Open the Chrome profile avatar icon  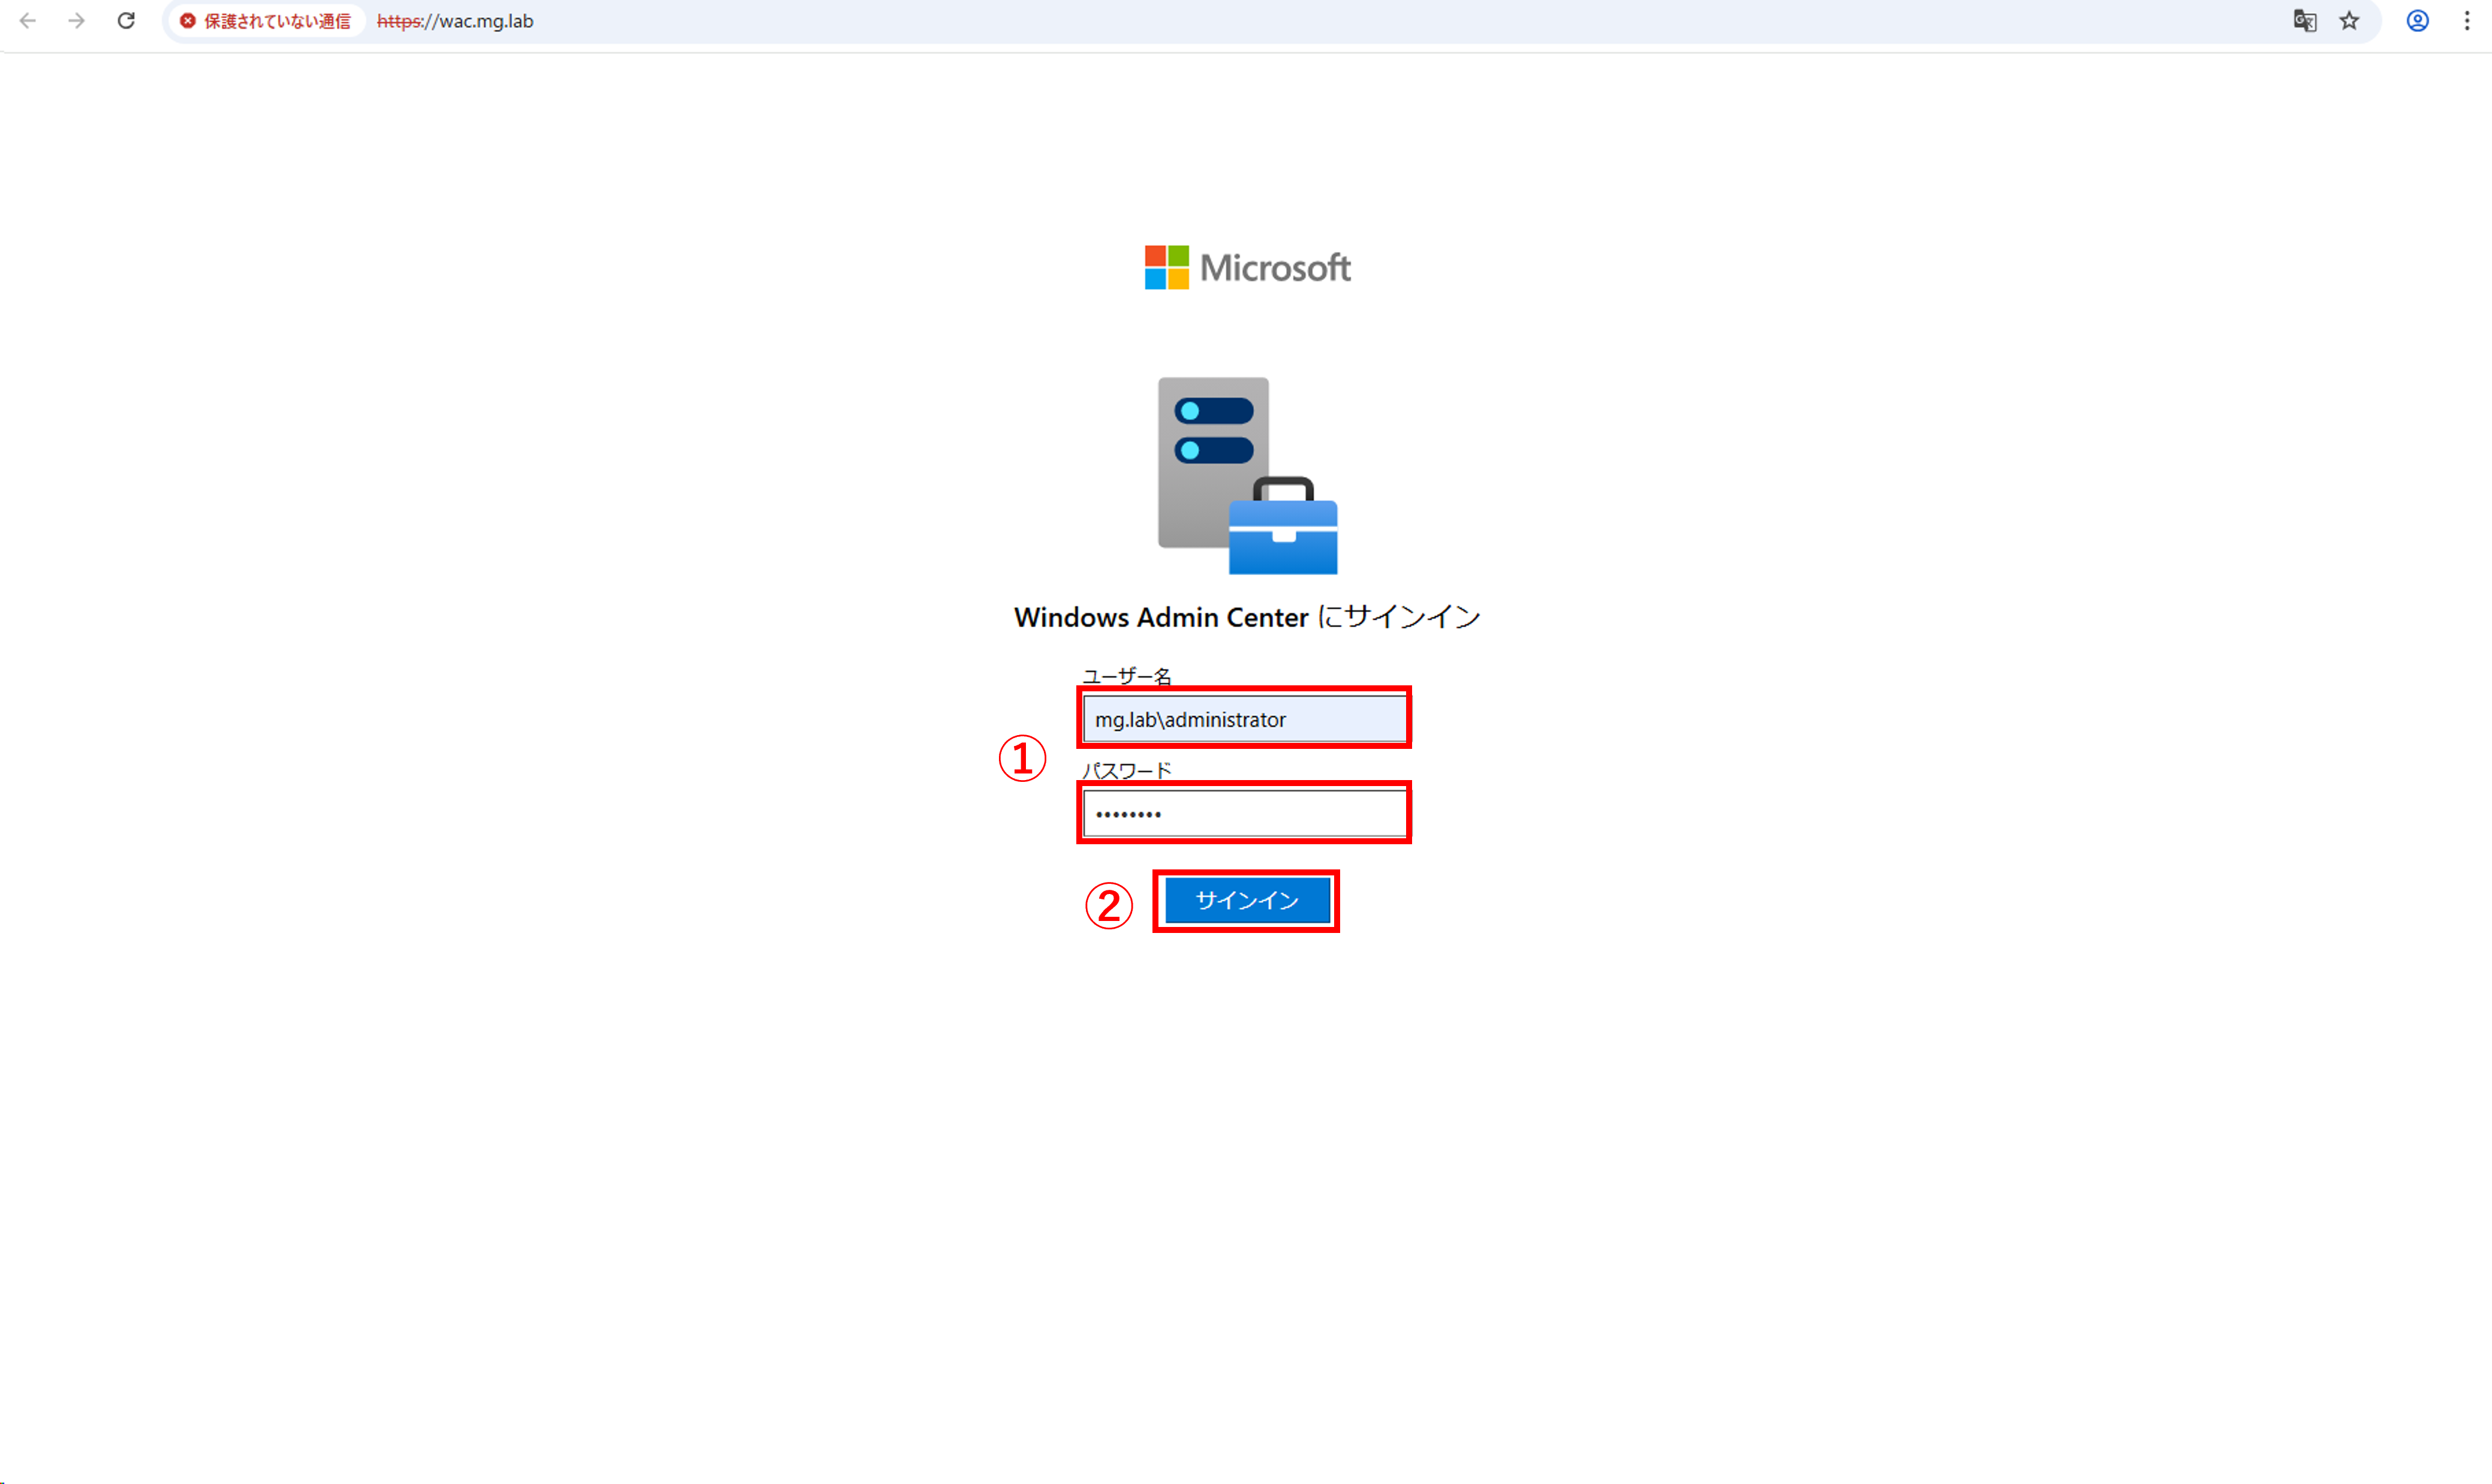tap(2417, 21)
